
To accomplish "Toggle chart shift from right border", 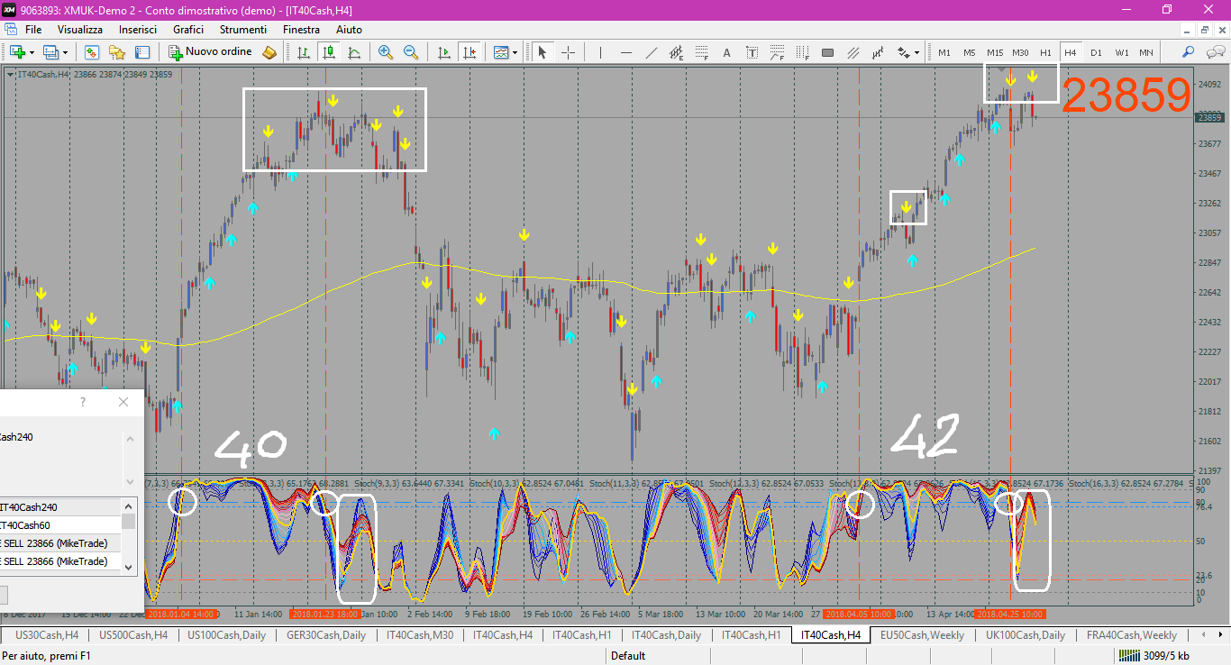I will click(x=469, y=52).
